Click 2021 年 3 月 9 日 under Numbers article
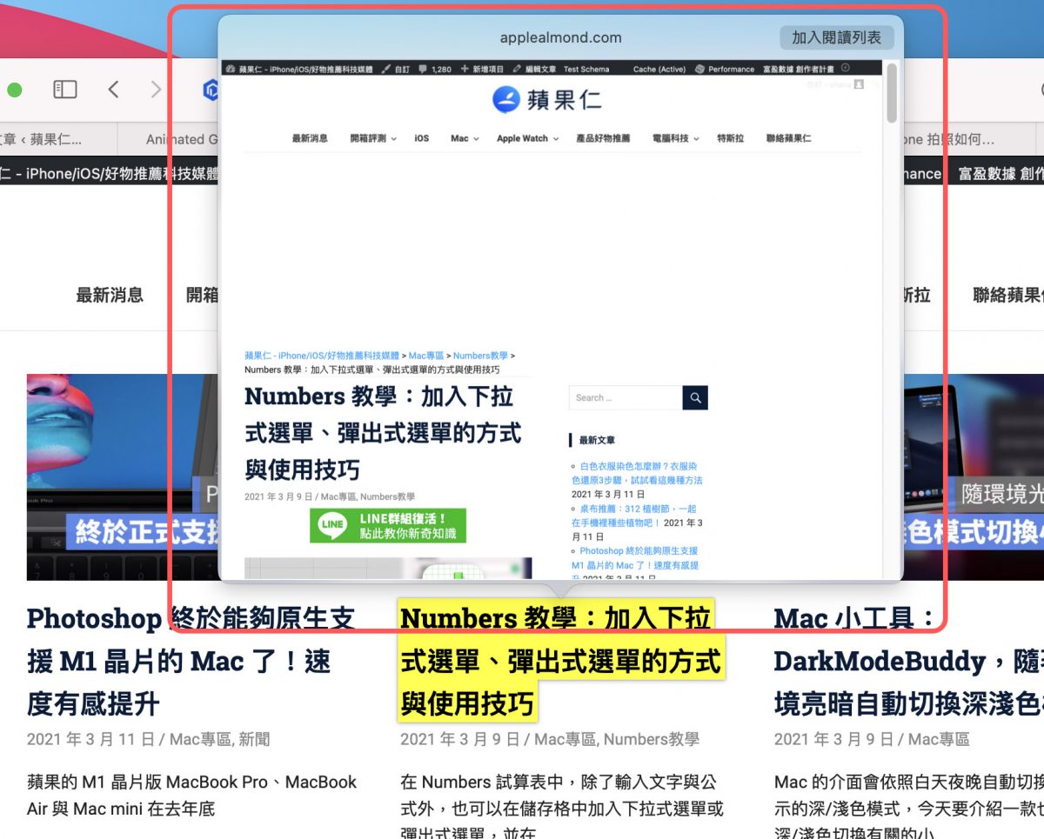Viewport: 1044px width, 839px height. point(460,739)
